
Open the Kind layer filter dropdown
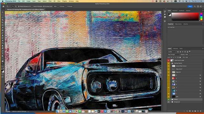(172, 52)
